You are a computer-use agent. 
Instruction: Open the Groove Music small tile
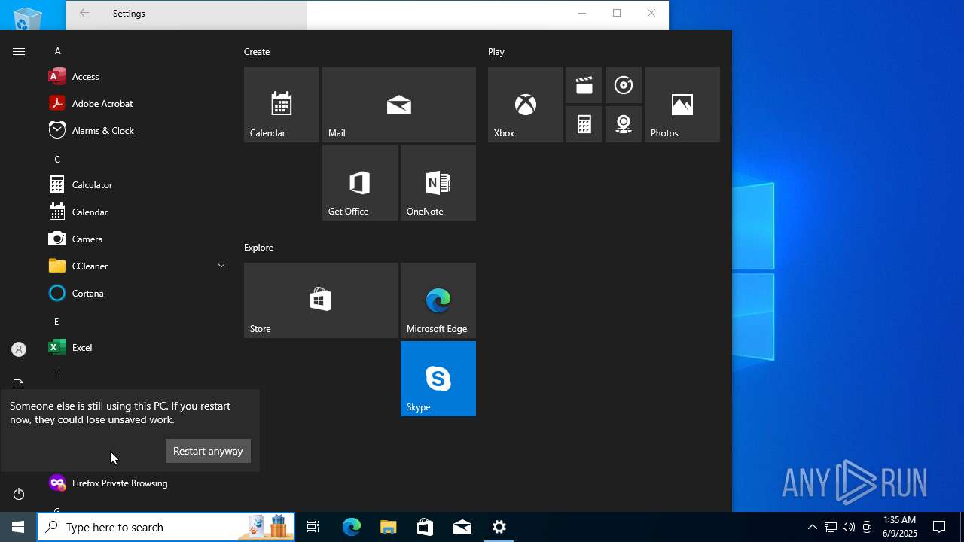[x=624, y=85]
